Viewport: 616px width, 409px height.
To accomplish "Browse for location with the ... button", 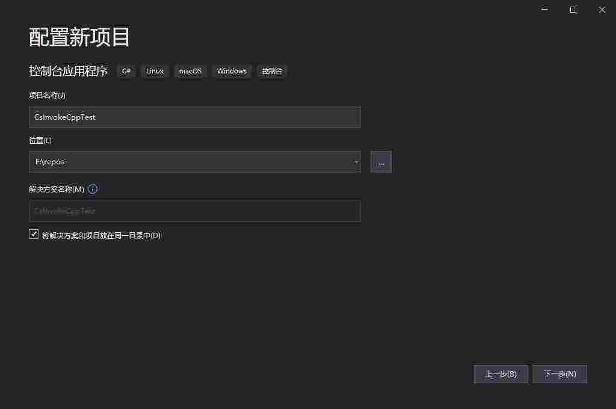I will pyautogui.click(x=381, y=161).
